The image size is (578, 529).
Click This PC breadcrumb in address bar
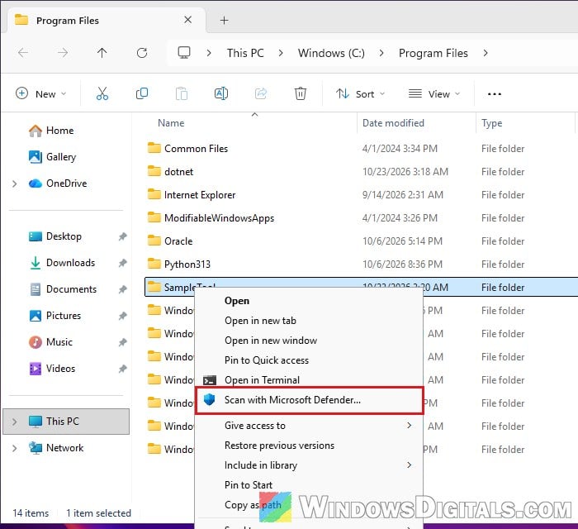point(245,53)
